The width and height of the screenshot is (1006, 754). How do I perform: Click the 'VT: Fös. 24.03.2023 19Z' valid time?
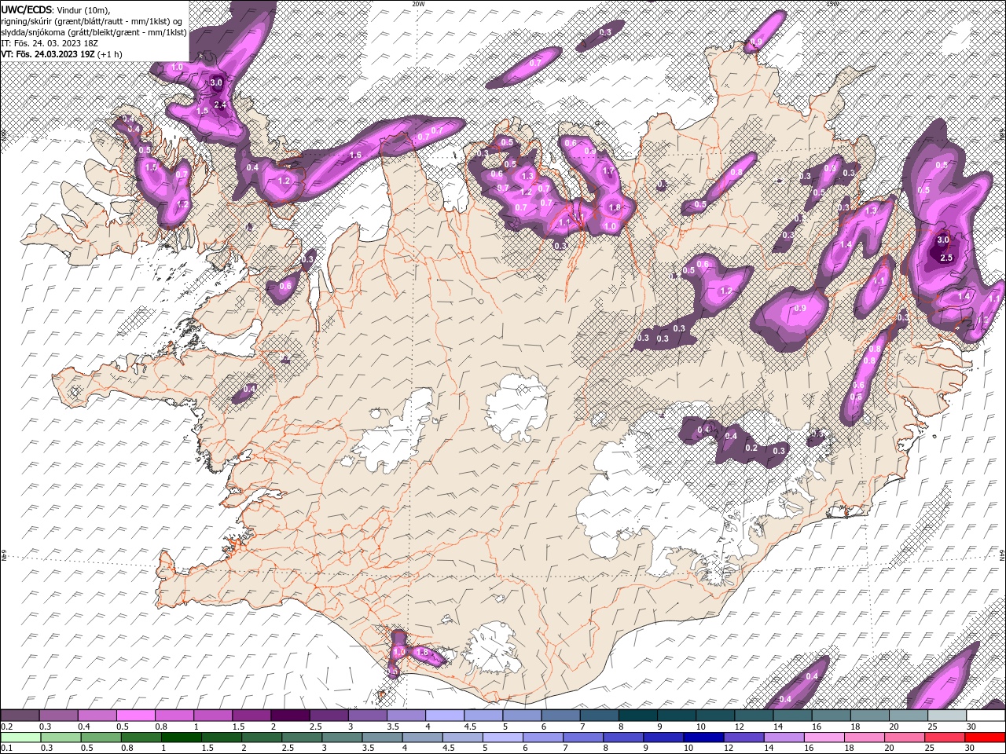click(x=48, y=54)
